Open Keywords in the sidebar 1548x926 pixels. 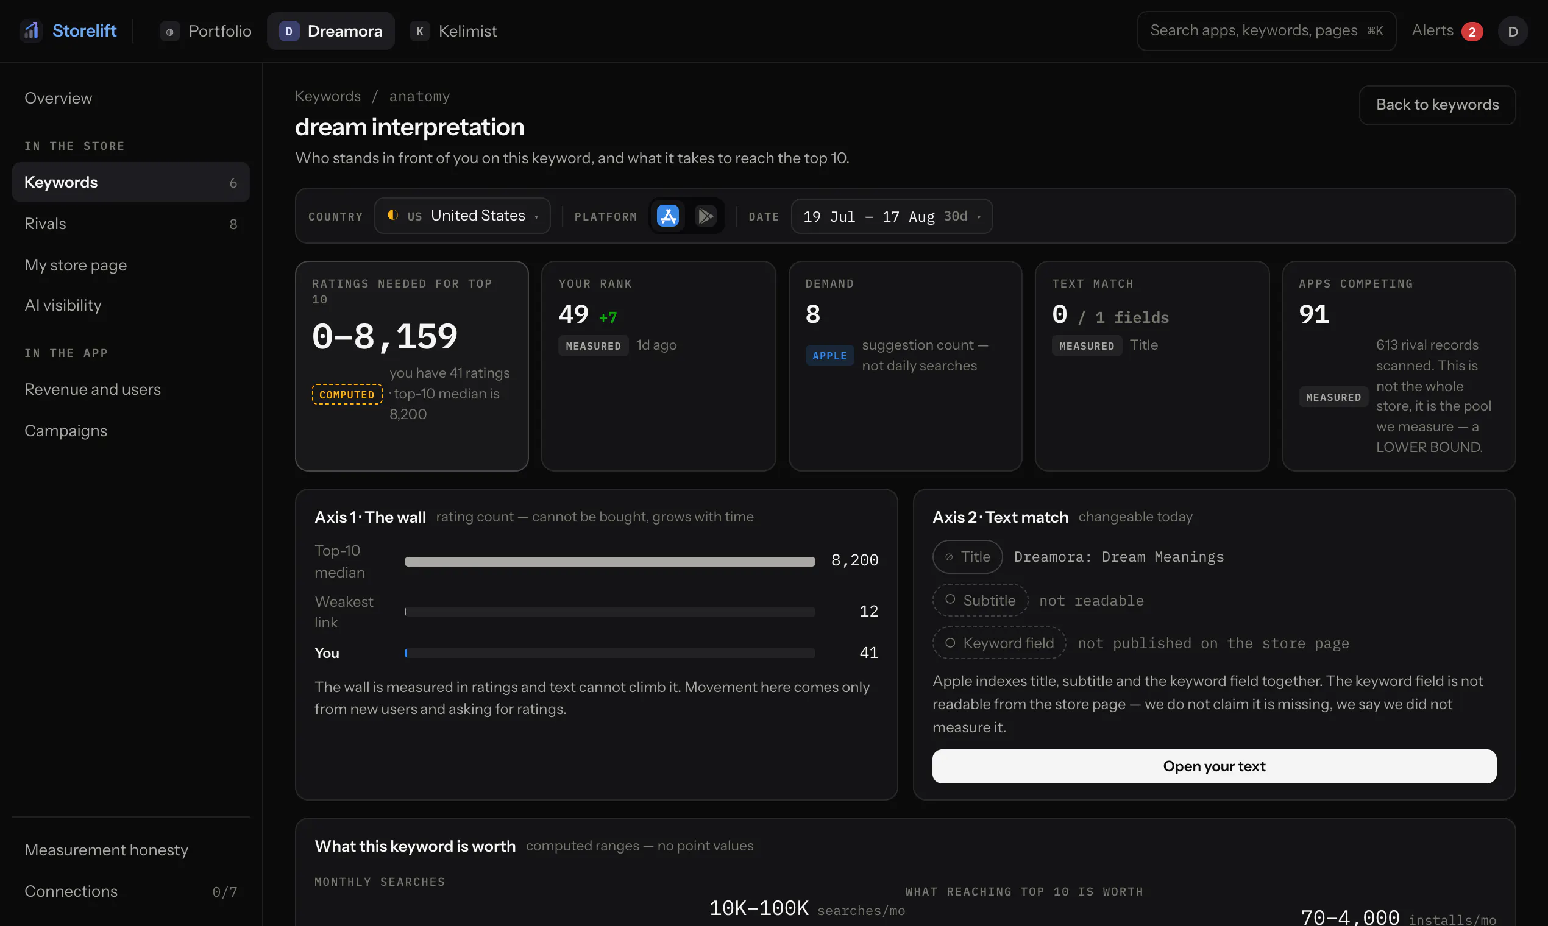point(130,182)
